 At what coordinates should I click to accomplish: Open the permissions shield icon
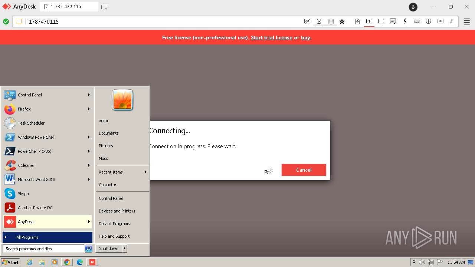point(429,22)
